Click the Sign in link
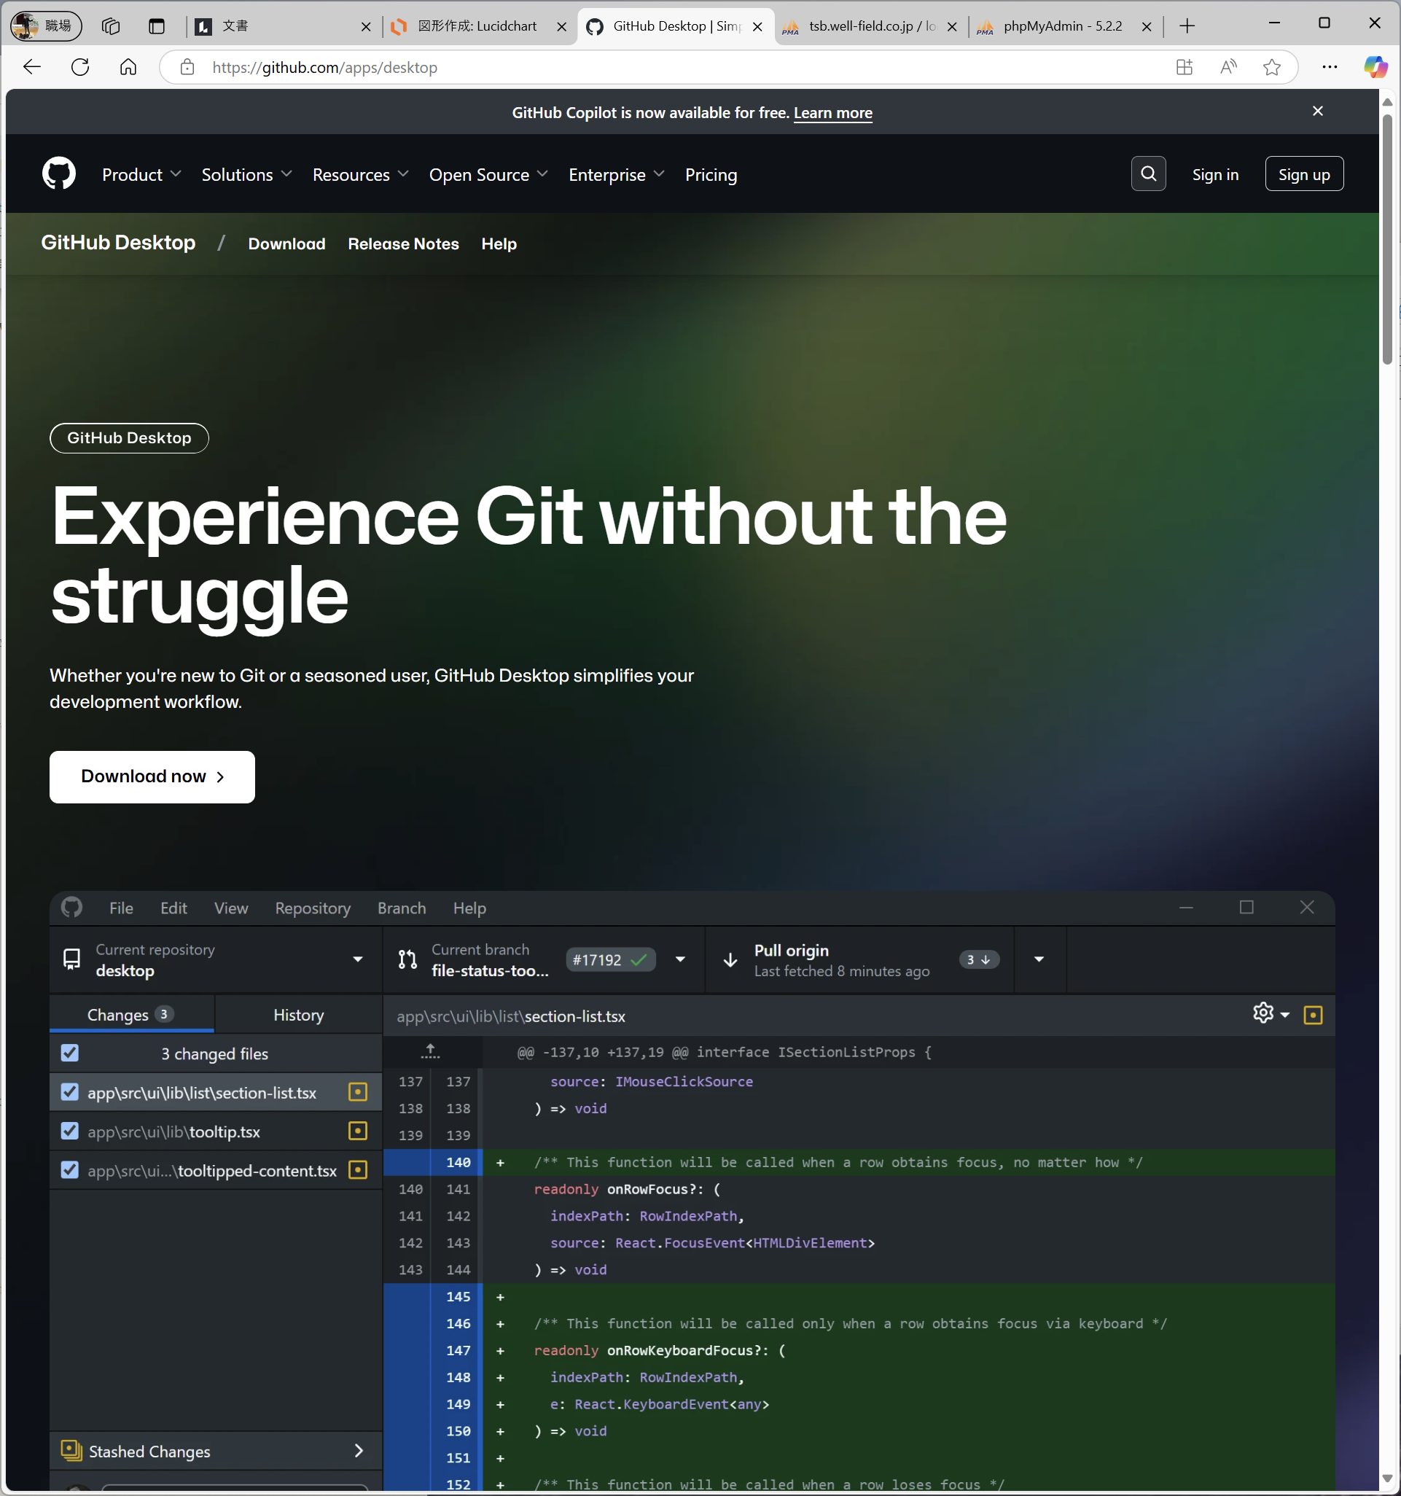The width and height of the screenshot is (1401, 1496). 1215,174
